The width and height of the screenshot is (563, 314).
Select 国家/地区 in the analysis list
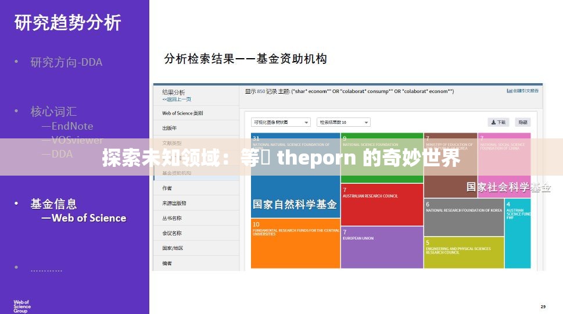[x=196, y=248]
